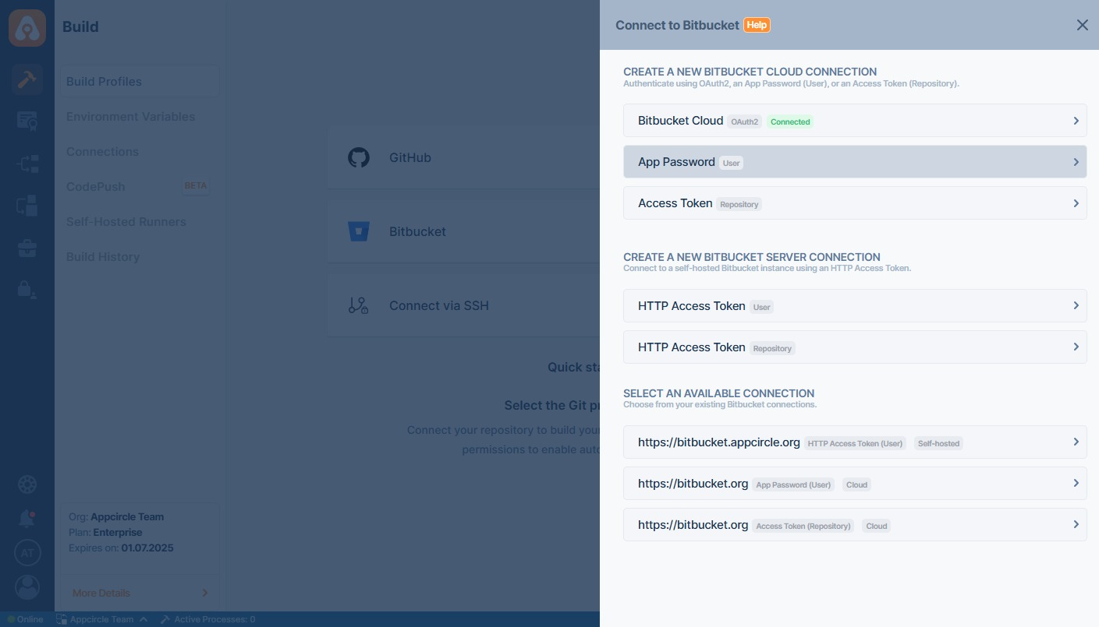Expand the bitbucket.appcircle.org connection chevron

pyautogui.click(x=1076, y=442)
